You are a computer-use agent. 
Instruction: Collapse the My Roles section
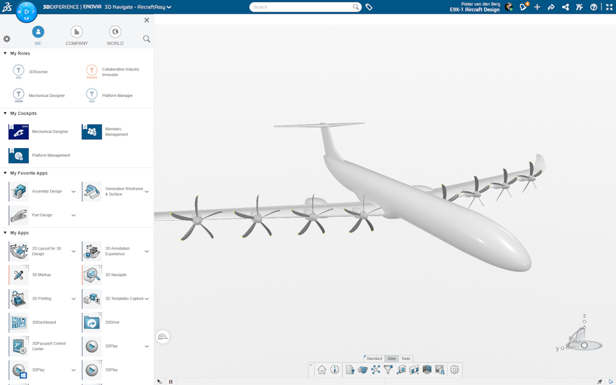coord(6,53)
